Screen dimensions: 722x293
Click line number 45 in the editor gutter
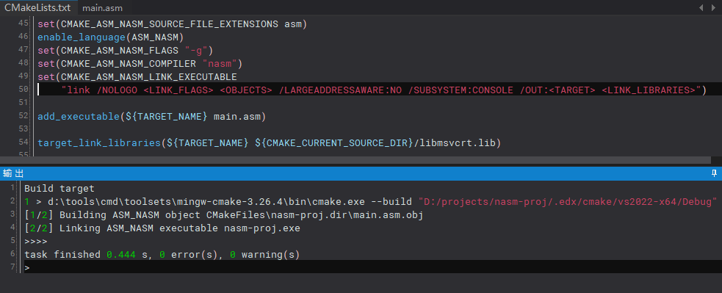click(23, 23)
